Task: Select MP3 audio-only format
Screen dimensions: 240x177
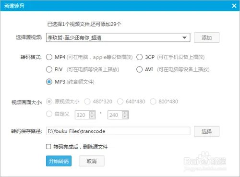Action: tap(49, 82)
